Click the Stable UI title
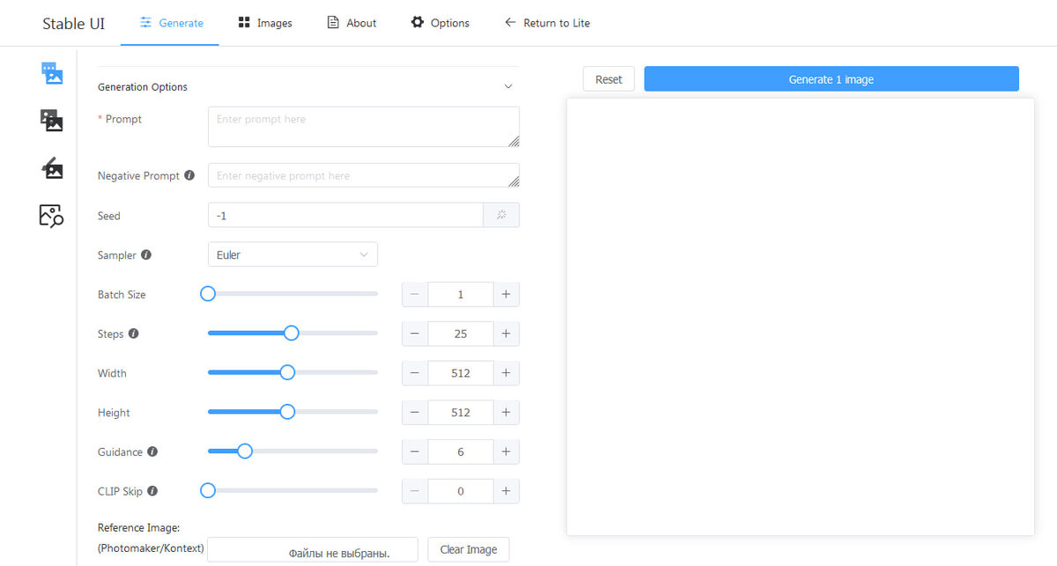Viewport: 1057px width, 566px height. (x=74, y=24)
